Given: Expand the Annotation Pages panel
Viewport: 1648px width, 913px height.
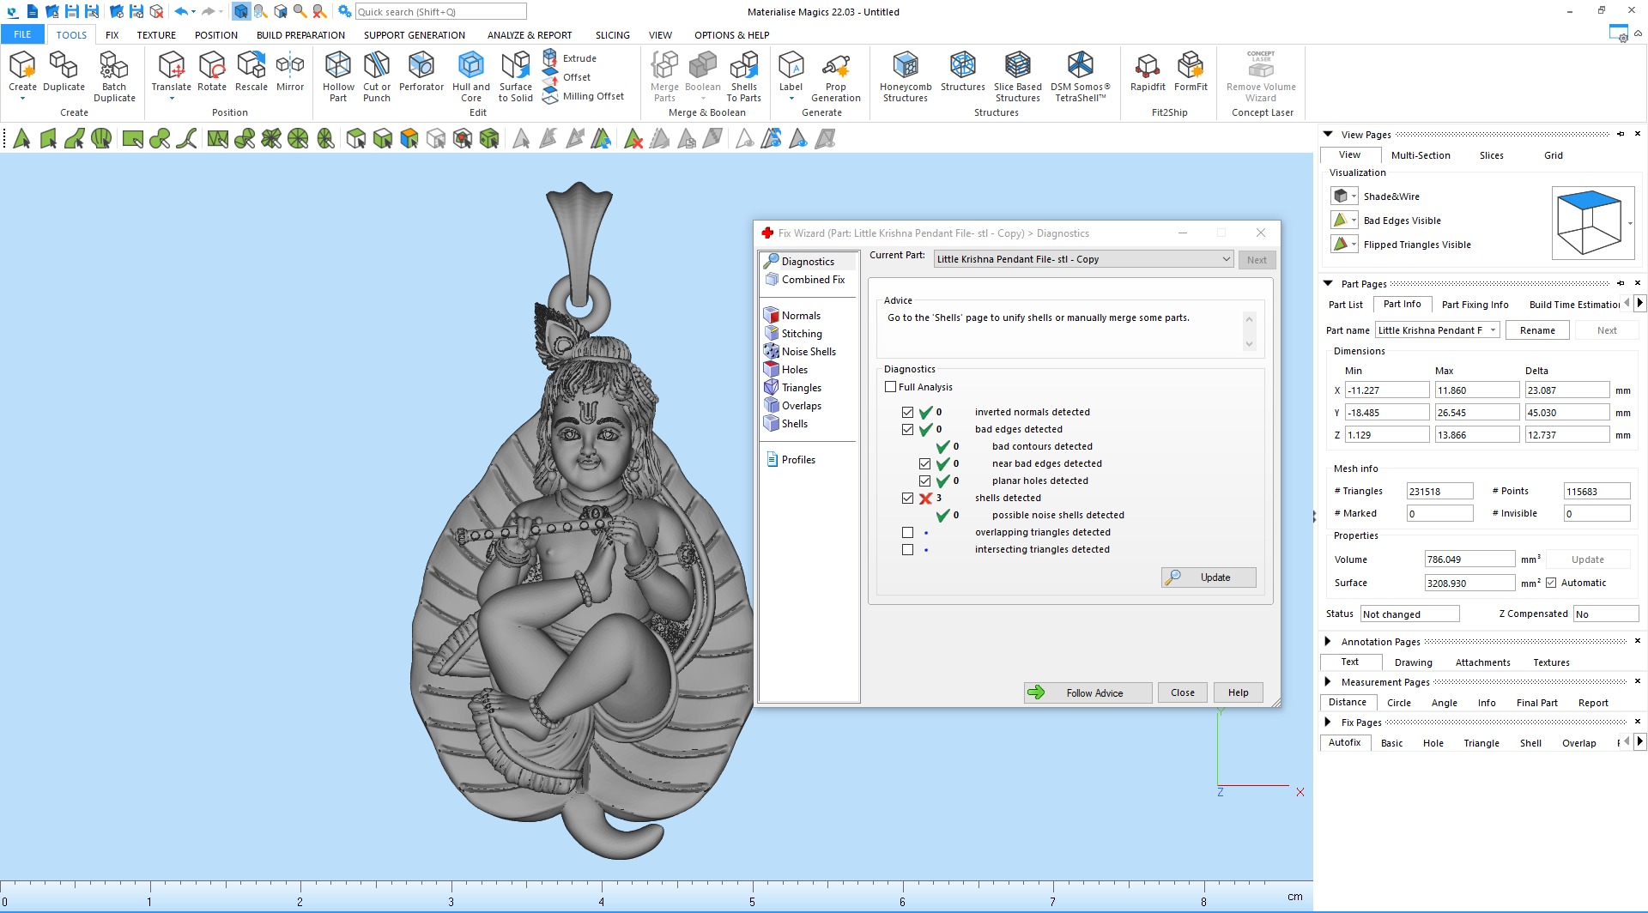Looking at the screenshot, I should pyautogui.click(x=1328, y=641).
